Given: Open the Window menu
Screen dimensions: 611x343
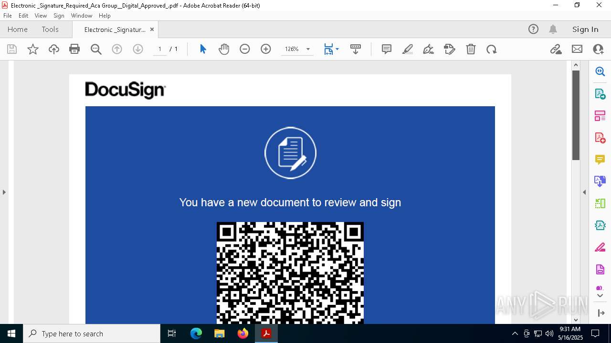Looking at the screenshot, I should [x=82, y=16].
